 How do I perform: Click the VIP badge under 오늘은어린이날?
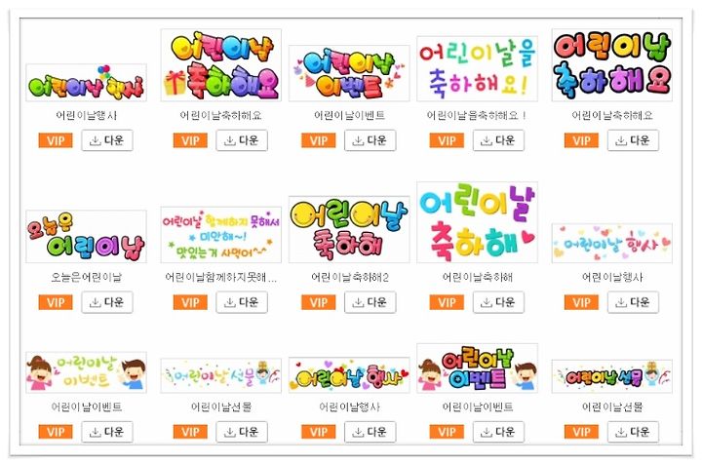[x=56, y=302]
